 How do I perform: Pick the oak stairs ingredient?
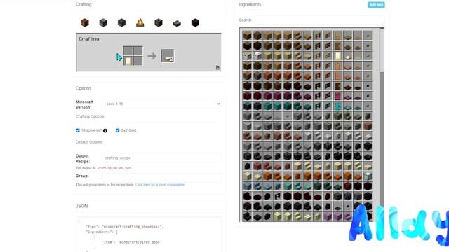(297, 36)
